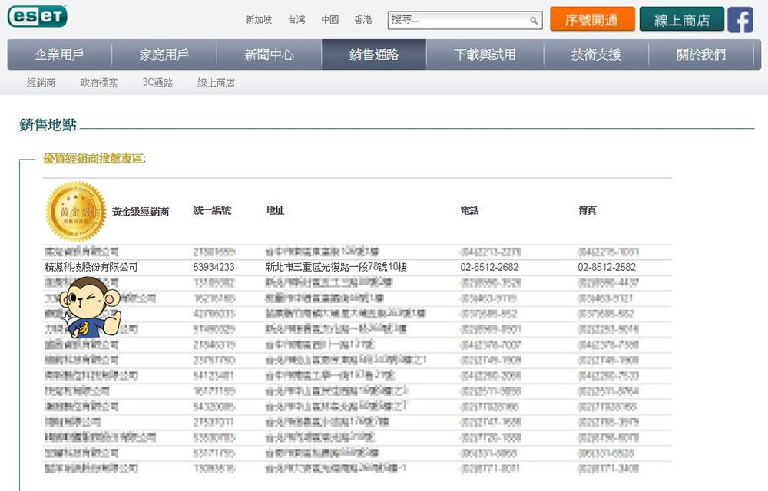
Task: Click the 銷售地點 page title
Action: [x=48, y=125]
